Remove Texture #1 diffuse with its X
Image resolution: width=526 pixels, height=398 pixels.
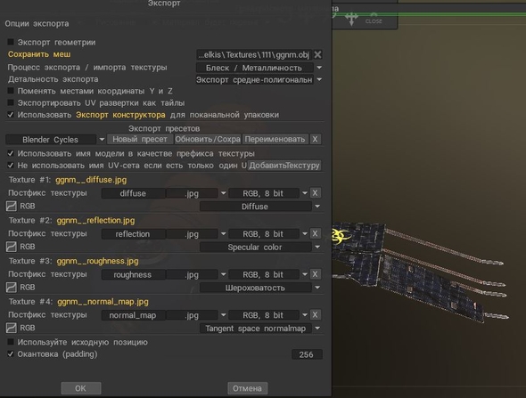pyautogui.click(x=315, y=193)
